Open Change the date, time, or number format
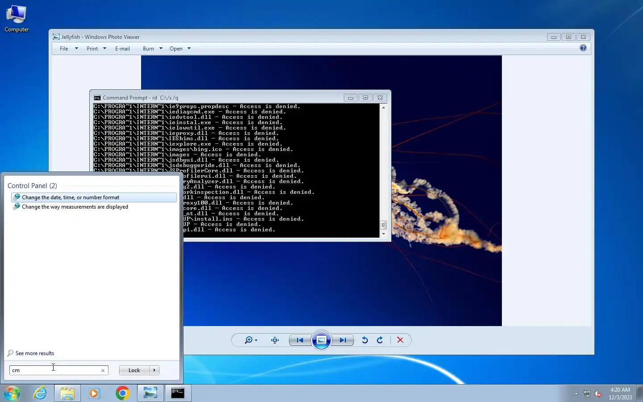 (94, 197)
